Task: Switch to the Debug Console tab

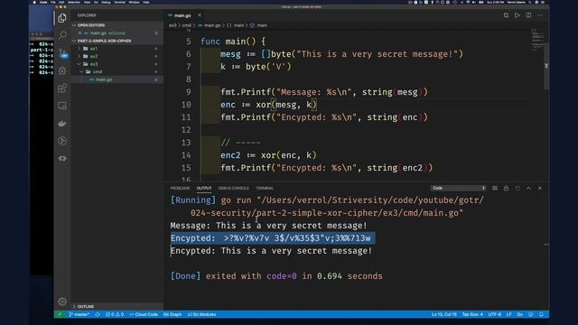Action: 233,188
